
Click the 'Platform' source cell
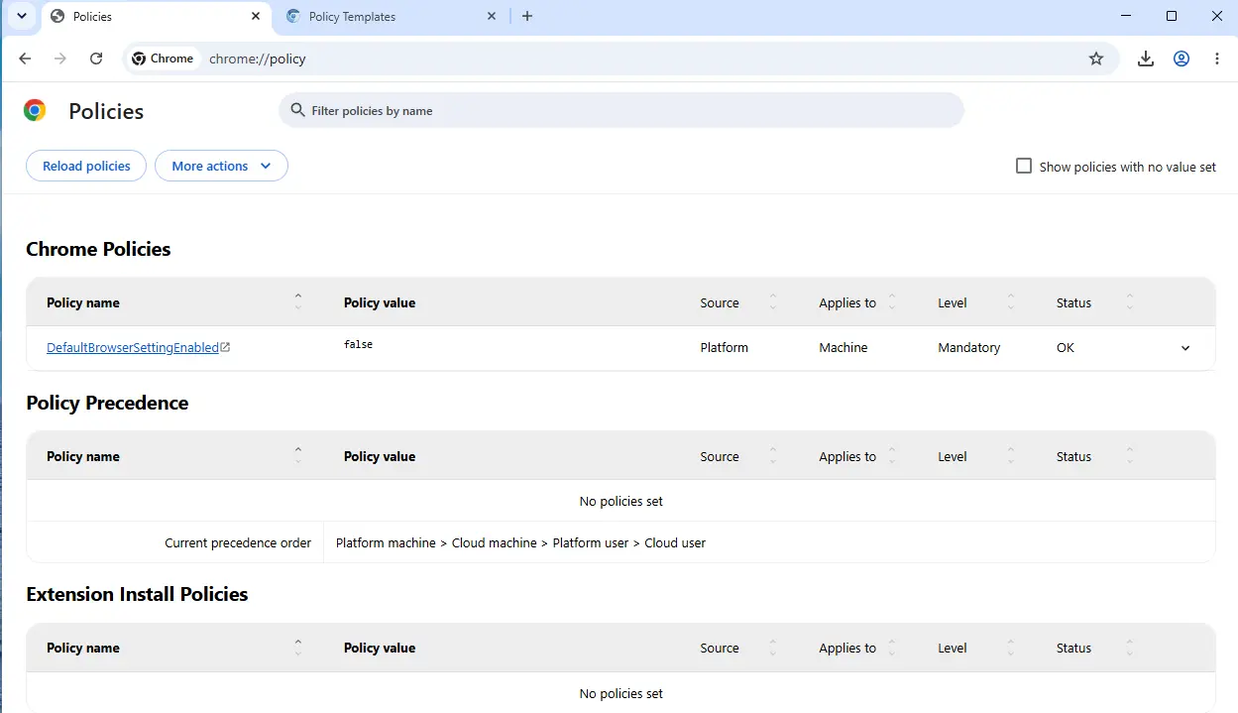(724, 348)
